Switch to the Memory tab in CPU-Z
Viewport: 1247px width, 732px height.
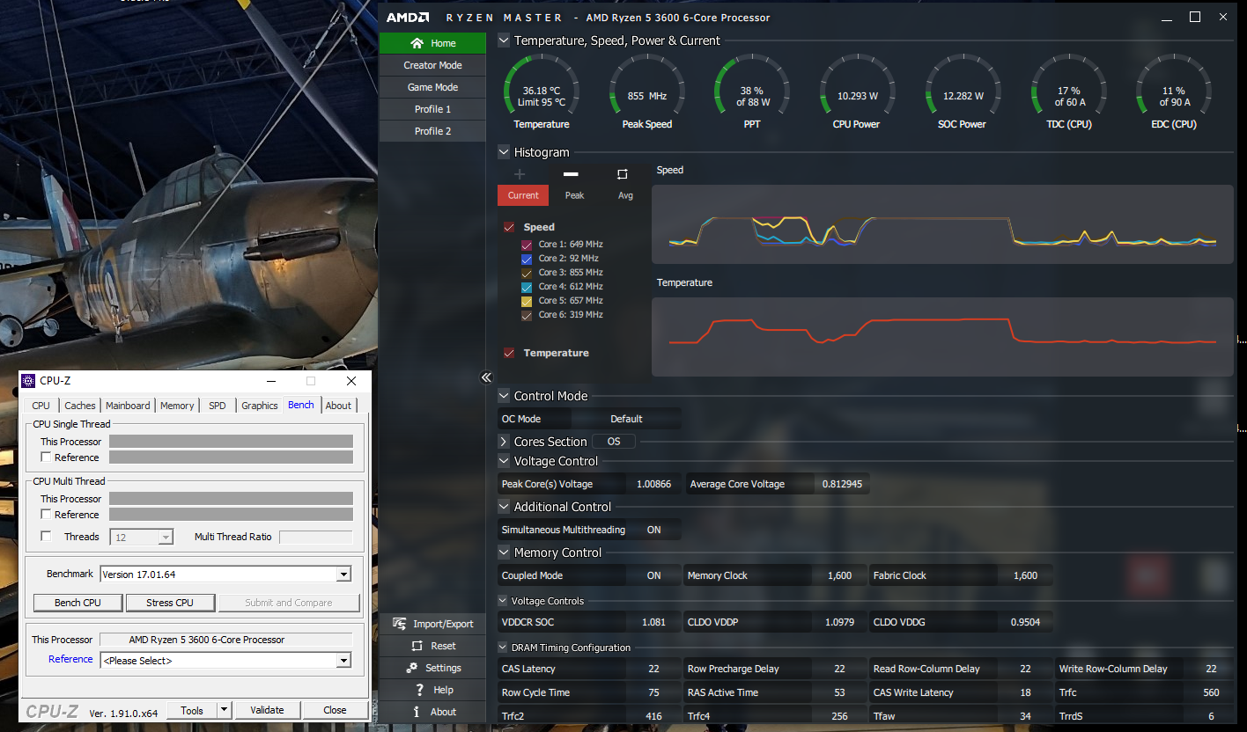click(x=177, y=406)
